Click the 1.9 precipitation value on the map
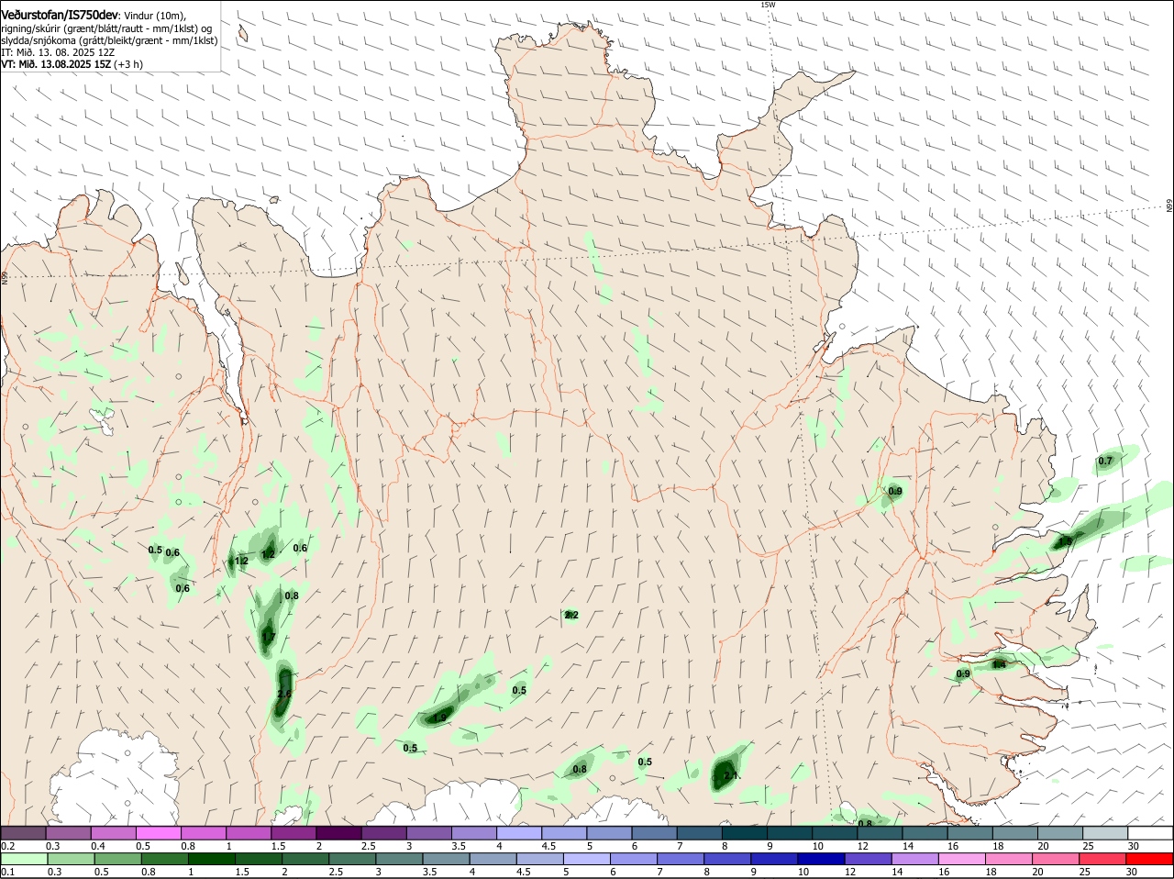Viewport: 1174px width, 879px height. (x=440, y=718)
